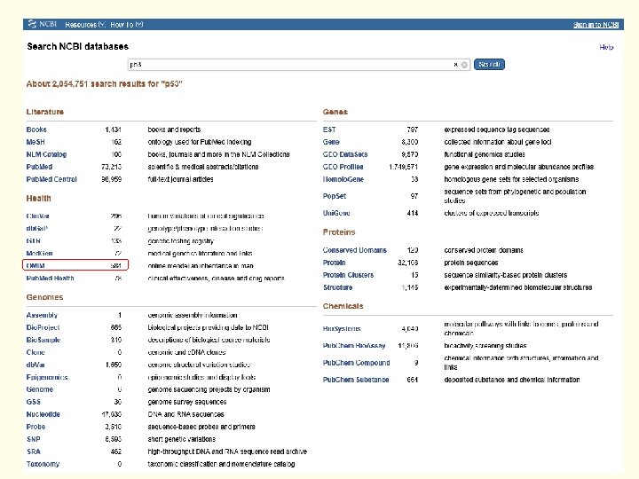Open Structure database results
639x479 pixels.
(337, 287)
